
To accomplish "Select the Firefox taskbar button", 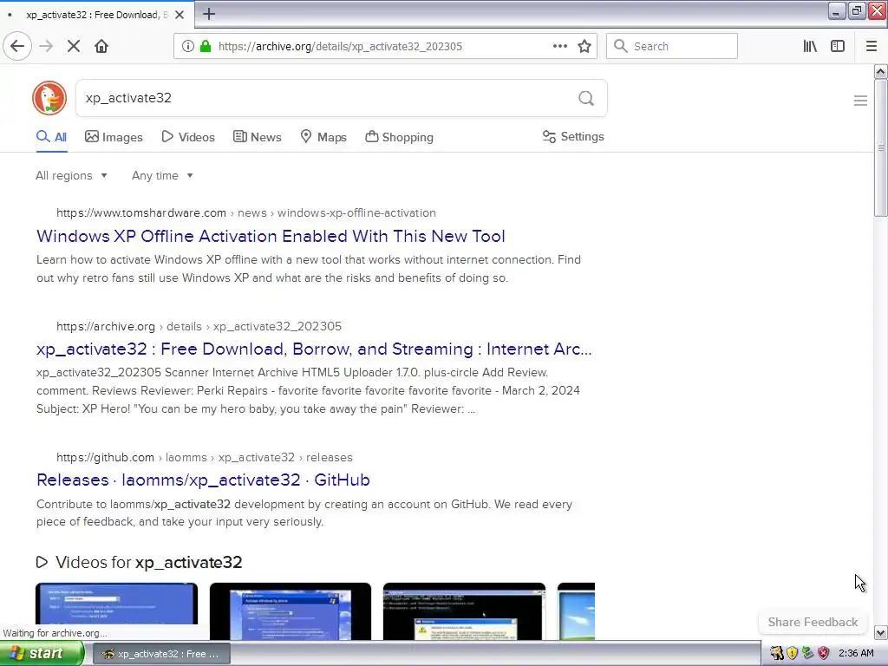I will 161,654.
